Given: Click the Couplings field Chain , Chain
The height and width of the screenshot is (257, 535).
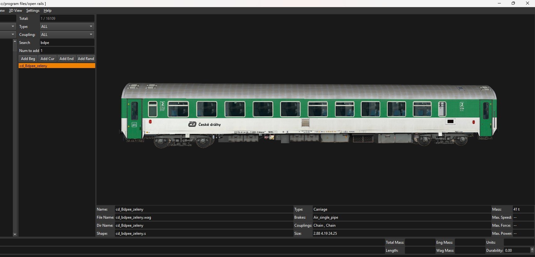Looking at the screenshot, I should coord(402,225).
